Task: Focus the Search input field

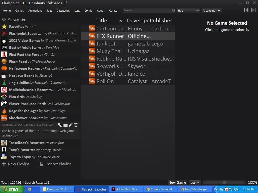Action: [147, 10]
